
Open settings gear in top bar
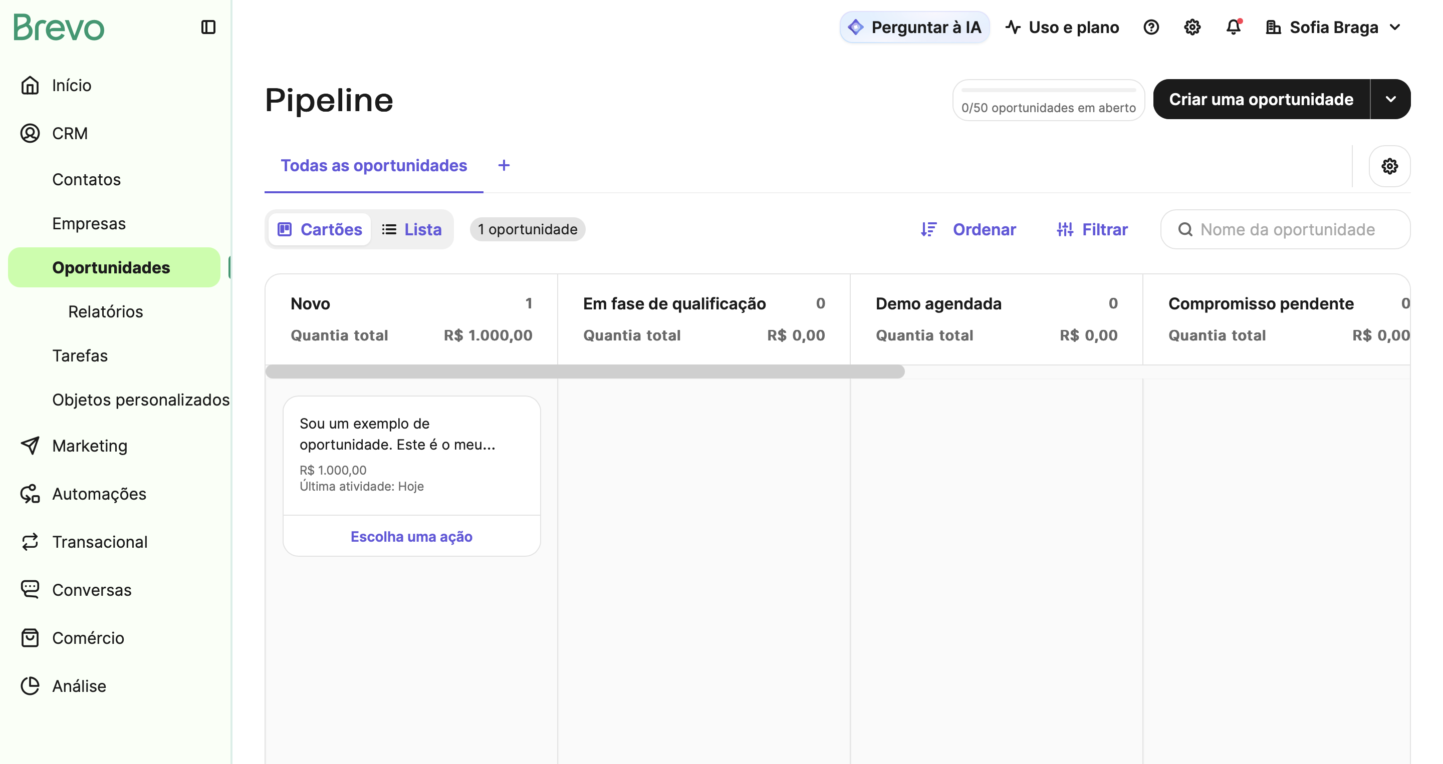tap(1192, 27)
